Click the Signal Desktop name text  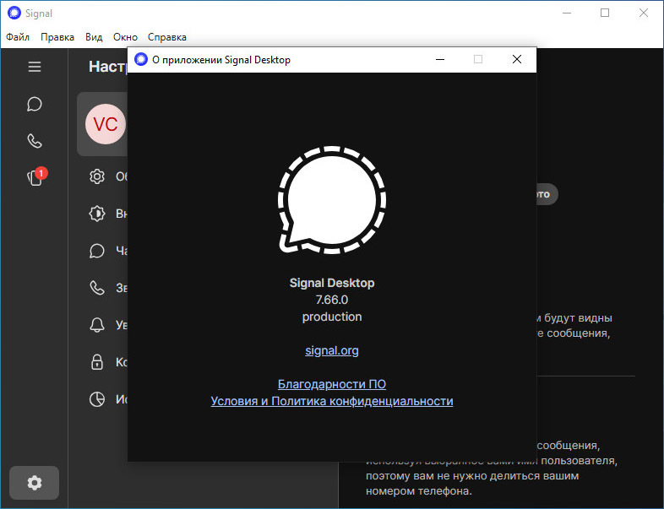tap(332, 283)
